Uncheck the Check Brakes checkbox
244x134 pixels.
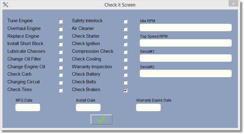(126, 90)
